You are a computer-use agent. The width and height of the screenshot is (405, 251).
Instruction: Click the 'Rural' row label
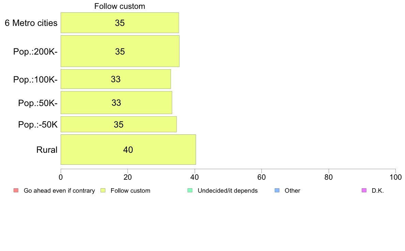click(47, 150)
